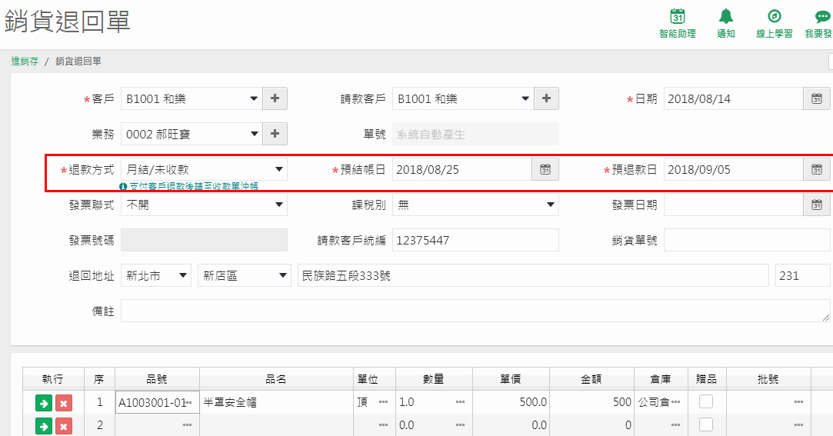
Task: Open 發票聯式 dropdown showing 不開
Action: tap(204, 205)
